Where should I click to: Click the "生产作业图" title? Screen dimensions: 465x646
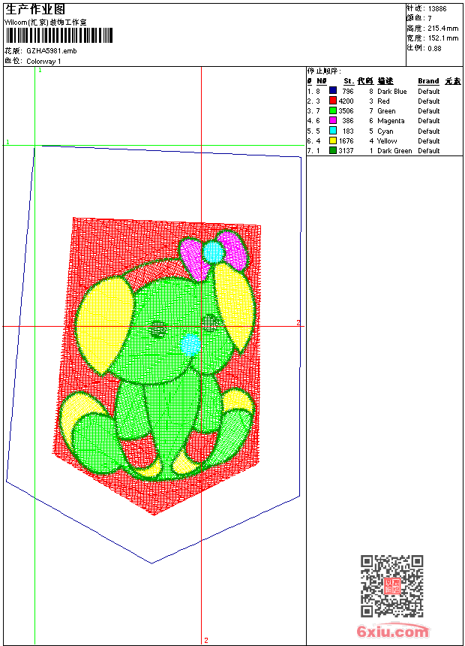click(35, 10)
